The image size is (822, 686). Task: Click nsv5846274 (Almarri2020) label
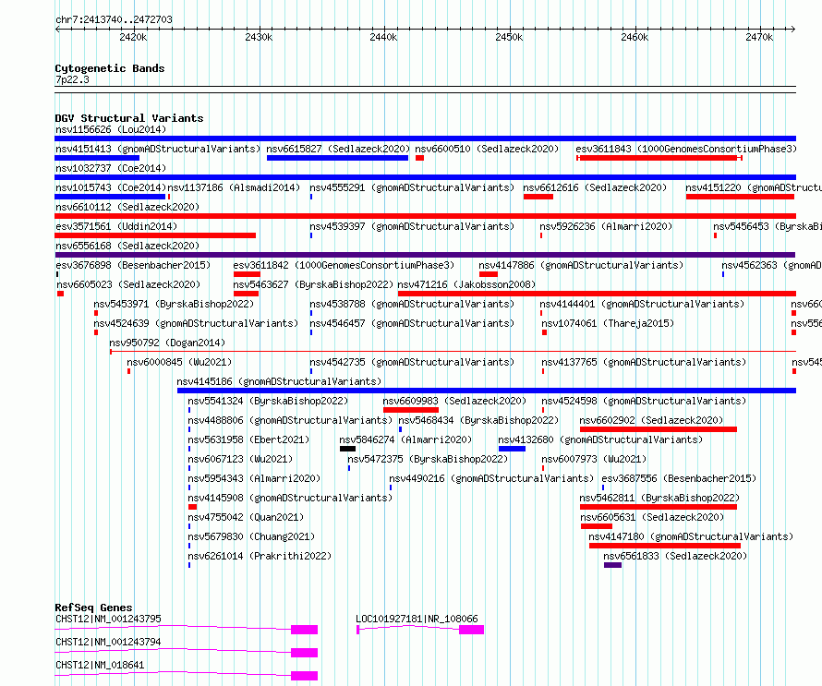[x=405, y=439]
